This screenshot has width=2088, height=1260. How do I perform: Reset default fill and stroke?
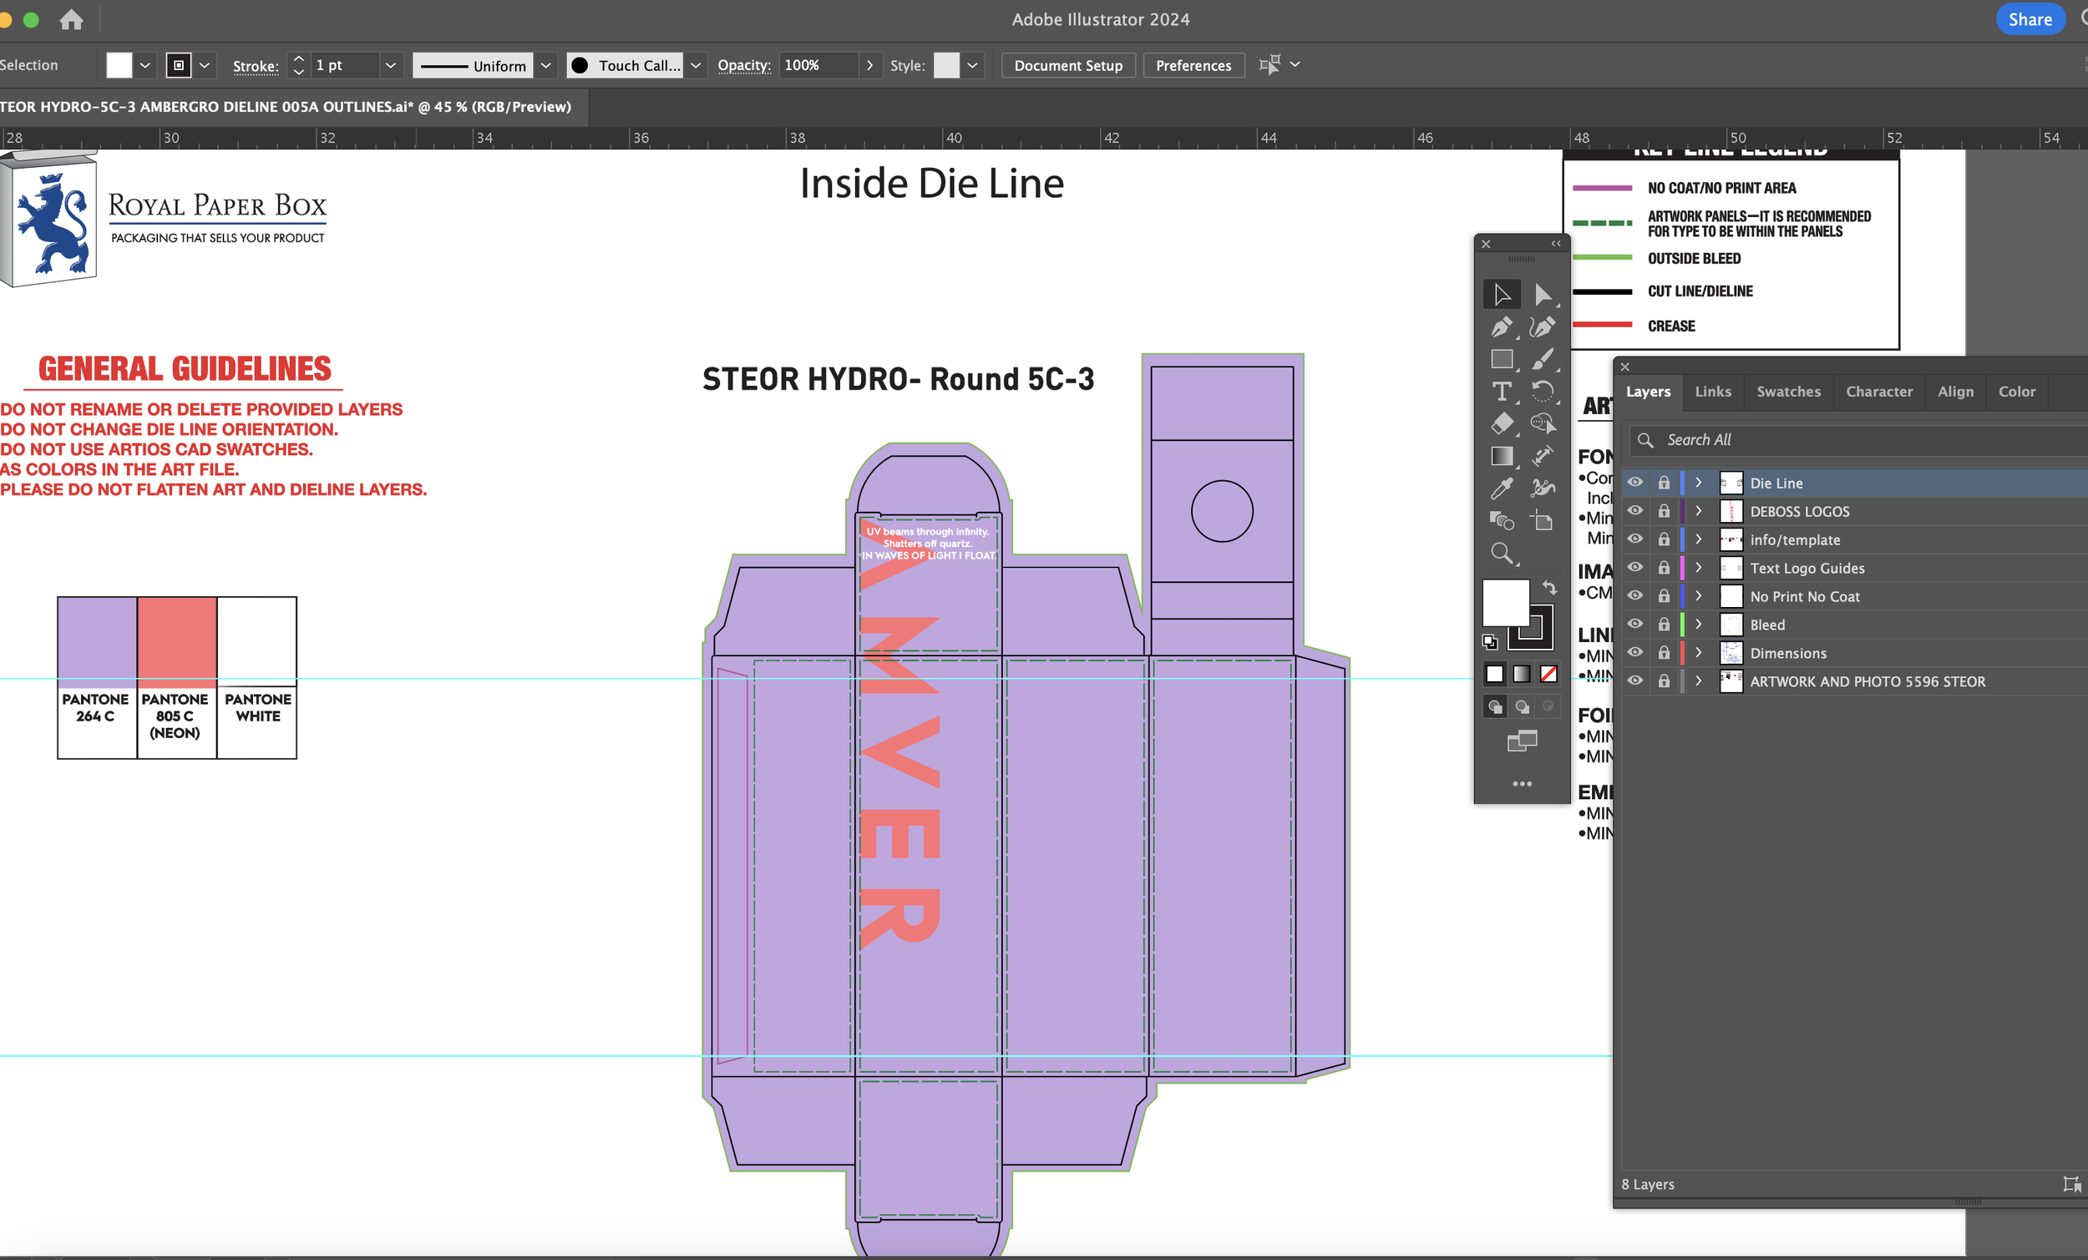[1490, 641]
